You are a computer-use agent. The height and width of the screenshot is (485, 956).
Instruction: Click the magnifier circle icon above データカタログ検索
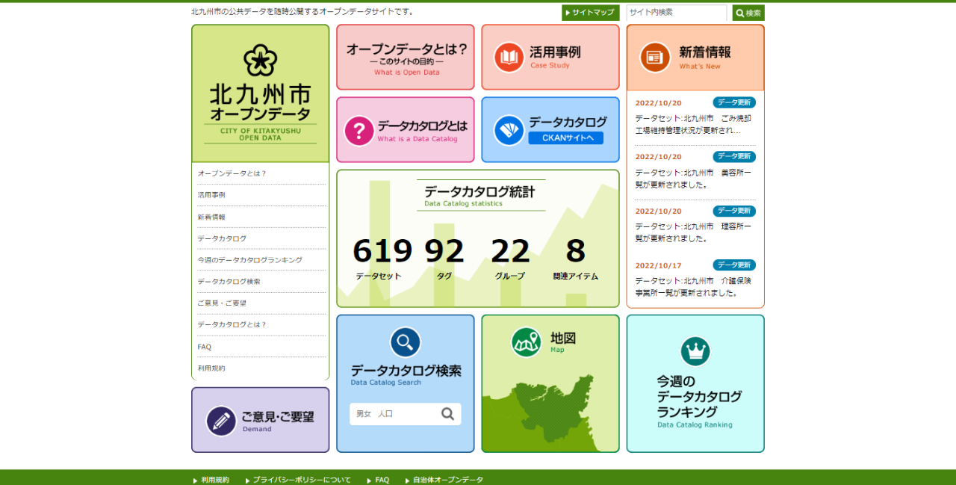tap(406, 342)
